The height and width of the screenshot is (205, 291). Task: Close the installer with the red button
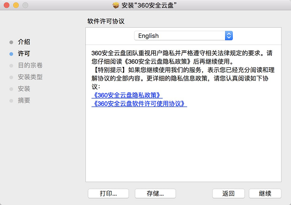coord(7,5)
